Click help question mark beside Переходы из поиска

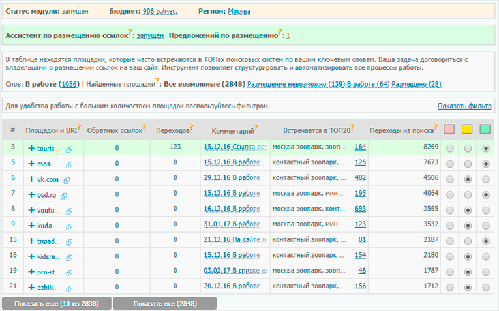(436, 126)
